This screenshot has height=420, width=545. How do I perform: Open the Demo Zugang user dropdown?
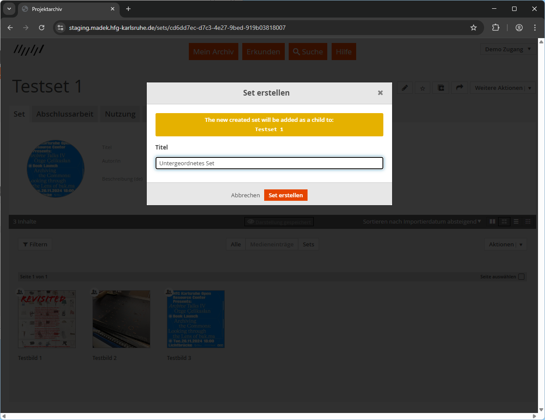[508, 49]
